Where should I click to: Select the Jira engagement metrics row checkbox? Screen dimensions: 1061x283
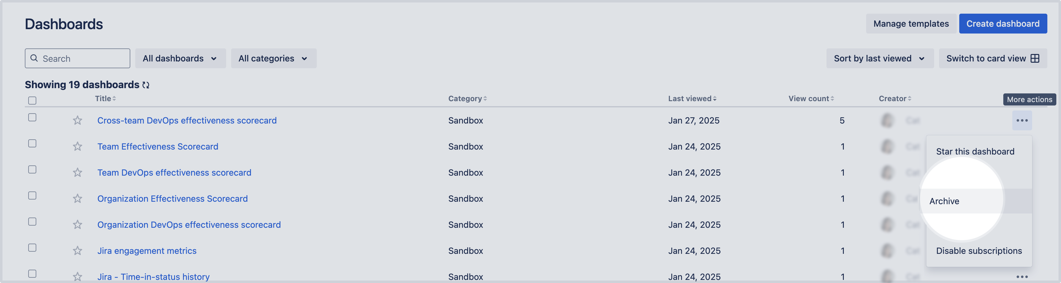(32, 248)
